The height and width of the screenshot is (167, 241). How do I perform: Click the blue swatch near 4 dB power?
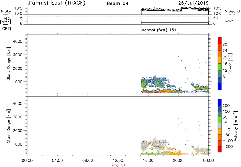click(220, 87)
